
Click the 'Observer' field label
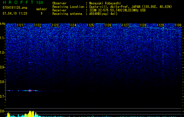pos(59,3)
